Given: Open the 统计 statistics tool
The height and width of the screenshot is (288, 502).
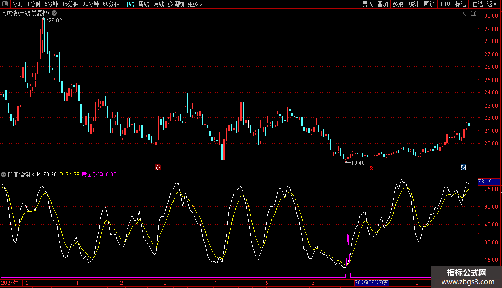Looking at the screenshot, I should coord(414,4).
